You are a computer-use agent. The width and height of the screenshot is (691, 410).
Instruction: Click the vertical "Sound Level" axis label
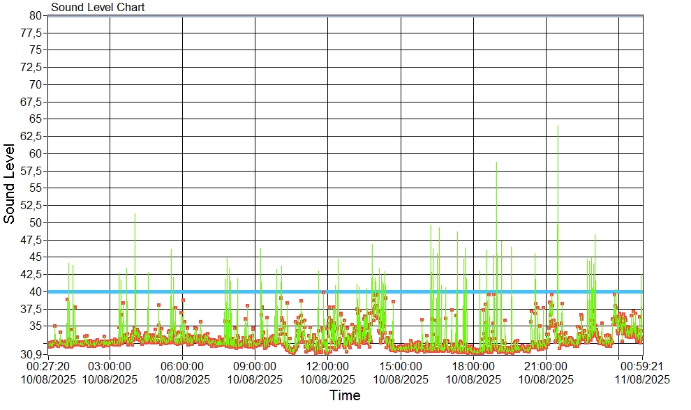pos(10,183)
